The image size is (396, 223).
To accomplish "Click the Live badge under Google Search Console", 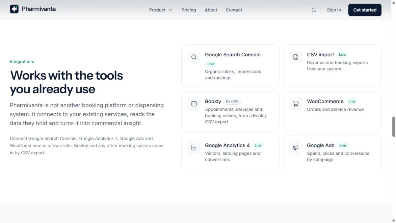I will [211, 64].
